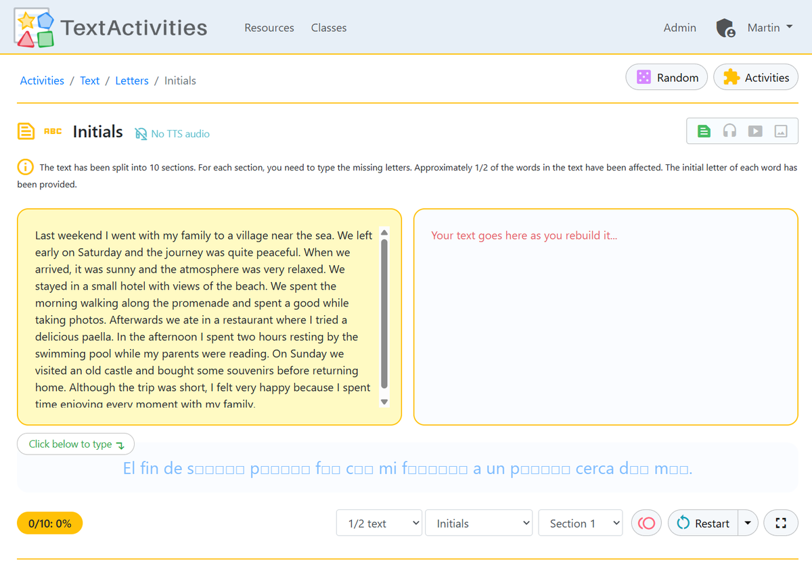Click the orange ABC letters icon
The height and width of the screenshot is (577, 812).
point(53,131)
